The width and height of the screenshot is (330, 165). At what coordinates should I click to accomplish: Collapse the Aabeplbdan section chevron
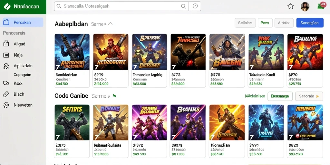point(110,24)
